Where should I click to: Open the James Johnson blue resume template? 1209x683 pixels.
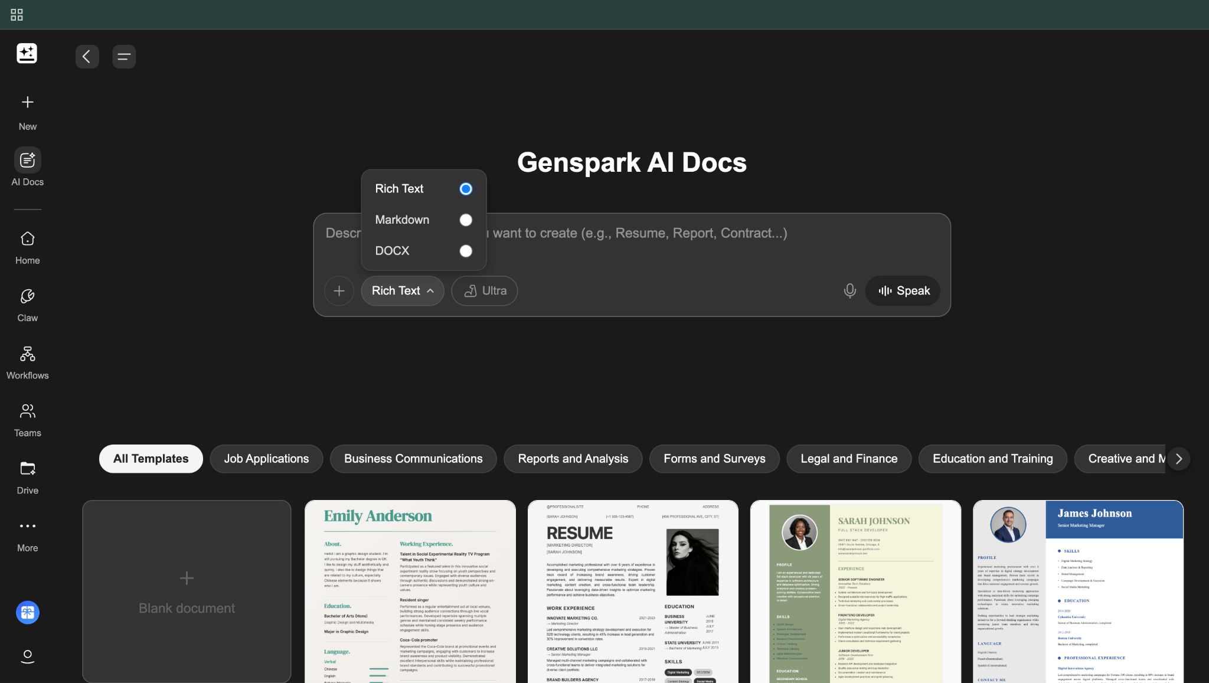(1078, 592)
